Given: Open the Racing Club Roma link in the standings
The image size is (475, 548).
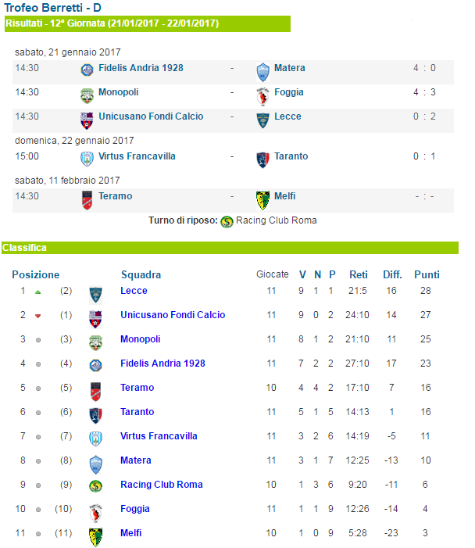Looking at the screenshot, I should (162, 485).
